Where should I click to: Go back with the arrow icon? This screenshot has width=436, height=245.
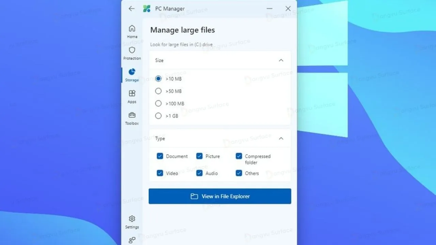(131, 9)
